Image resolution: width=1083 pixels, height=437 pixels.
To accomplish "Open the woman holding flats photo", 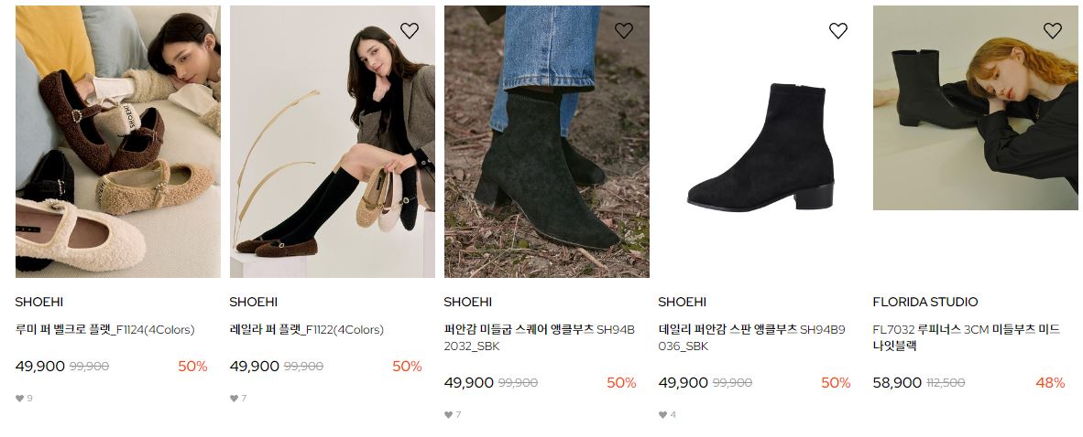I will (x=333, y=142).
